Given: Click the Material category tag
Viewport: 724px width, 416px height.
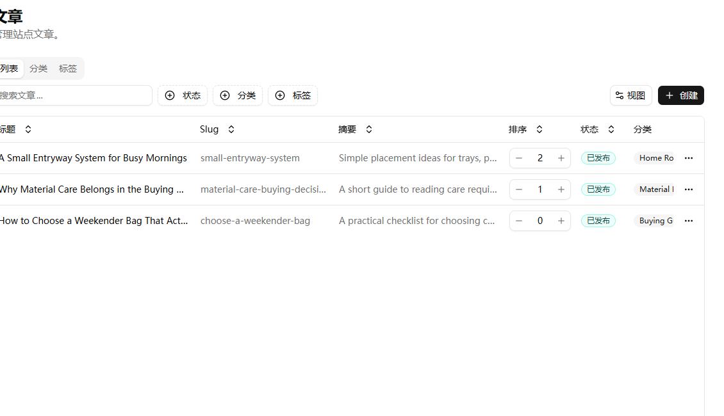Looking at the screenshot, I should click(654, 189).
